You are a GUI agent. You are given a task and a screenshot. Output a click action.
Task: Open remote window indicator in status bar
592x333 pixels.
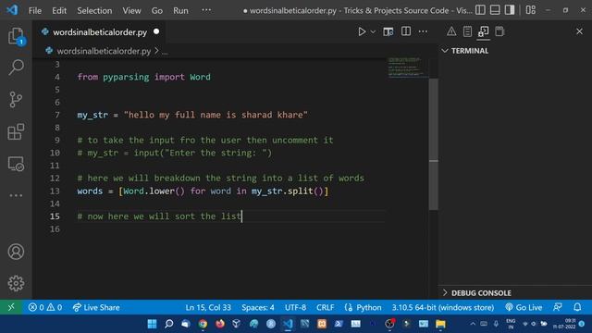pyautogui.click(x=11, y=307)
